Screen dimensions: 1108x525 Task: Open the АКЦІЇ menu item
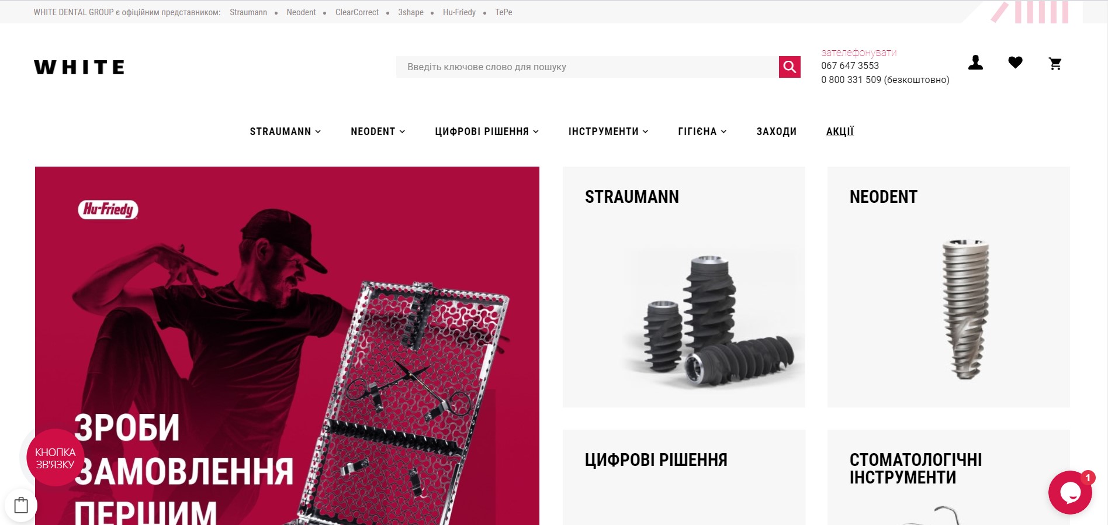click(840, 132)
